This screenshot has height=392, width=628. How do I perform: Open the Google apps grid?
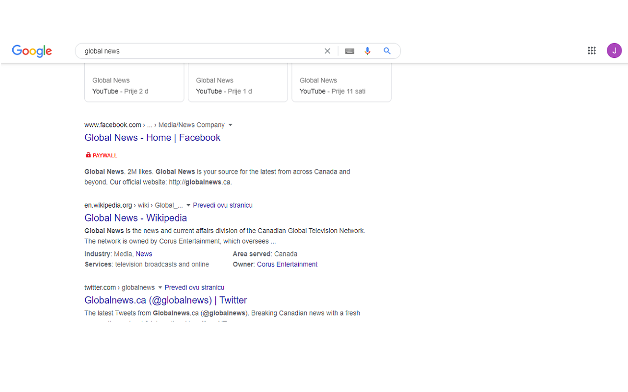pos(592,50)
